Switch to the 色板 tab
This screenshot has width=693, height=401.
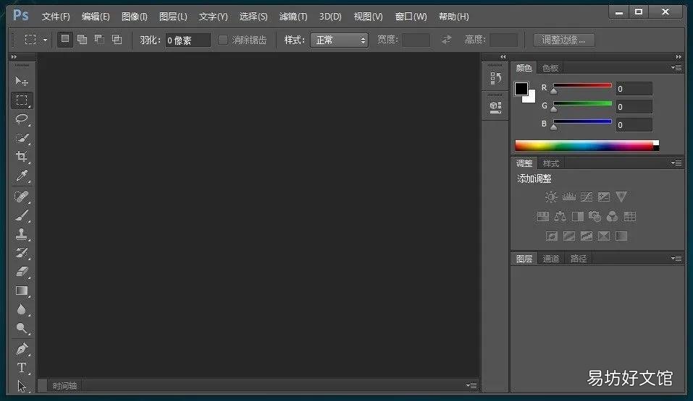(550, 68)
